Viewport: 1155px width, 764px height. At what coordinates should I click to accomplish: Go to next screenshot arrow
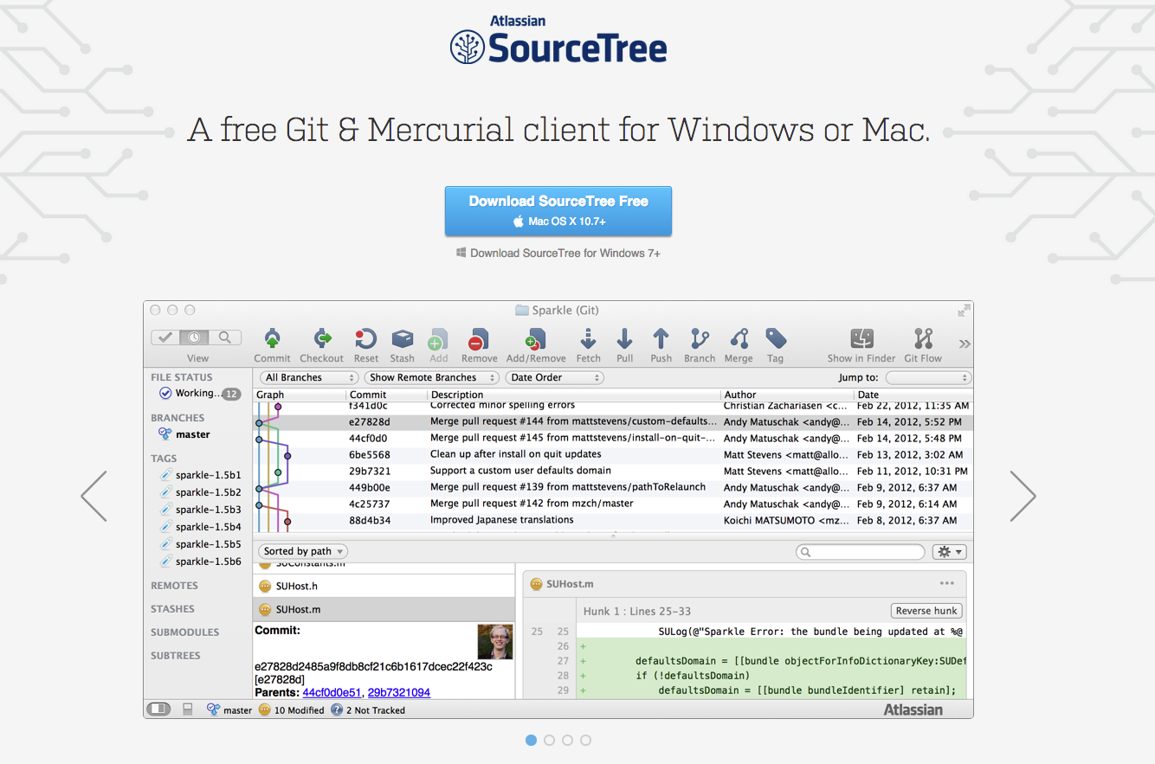tap(1023, 496)
